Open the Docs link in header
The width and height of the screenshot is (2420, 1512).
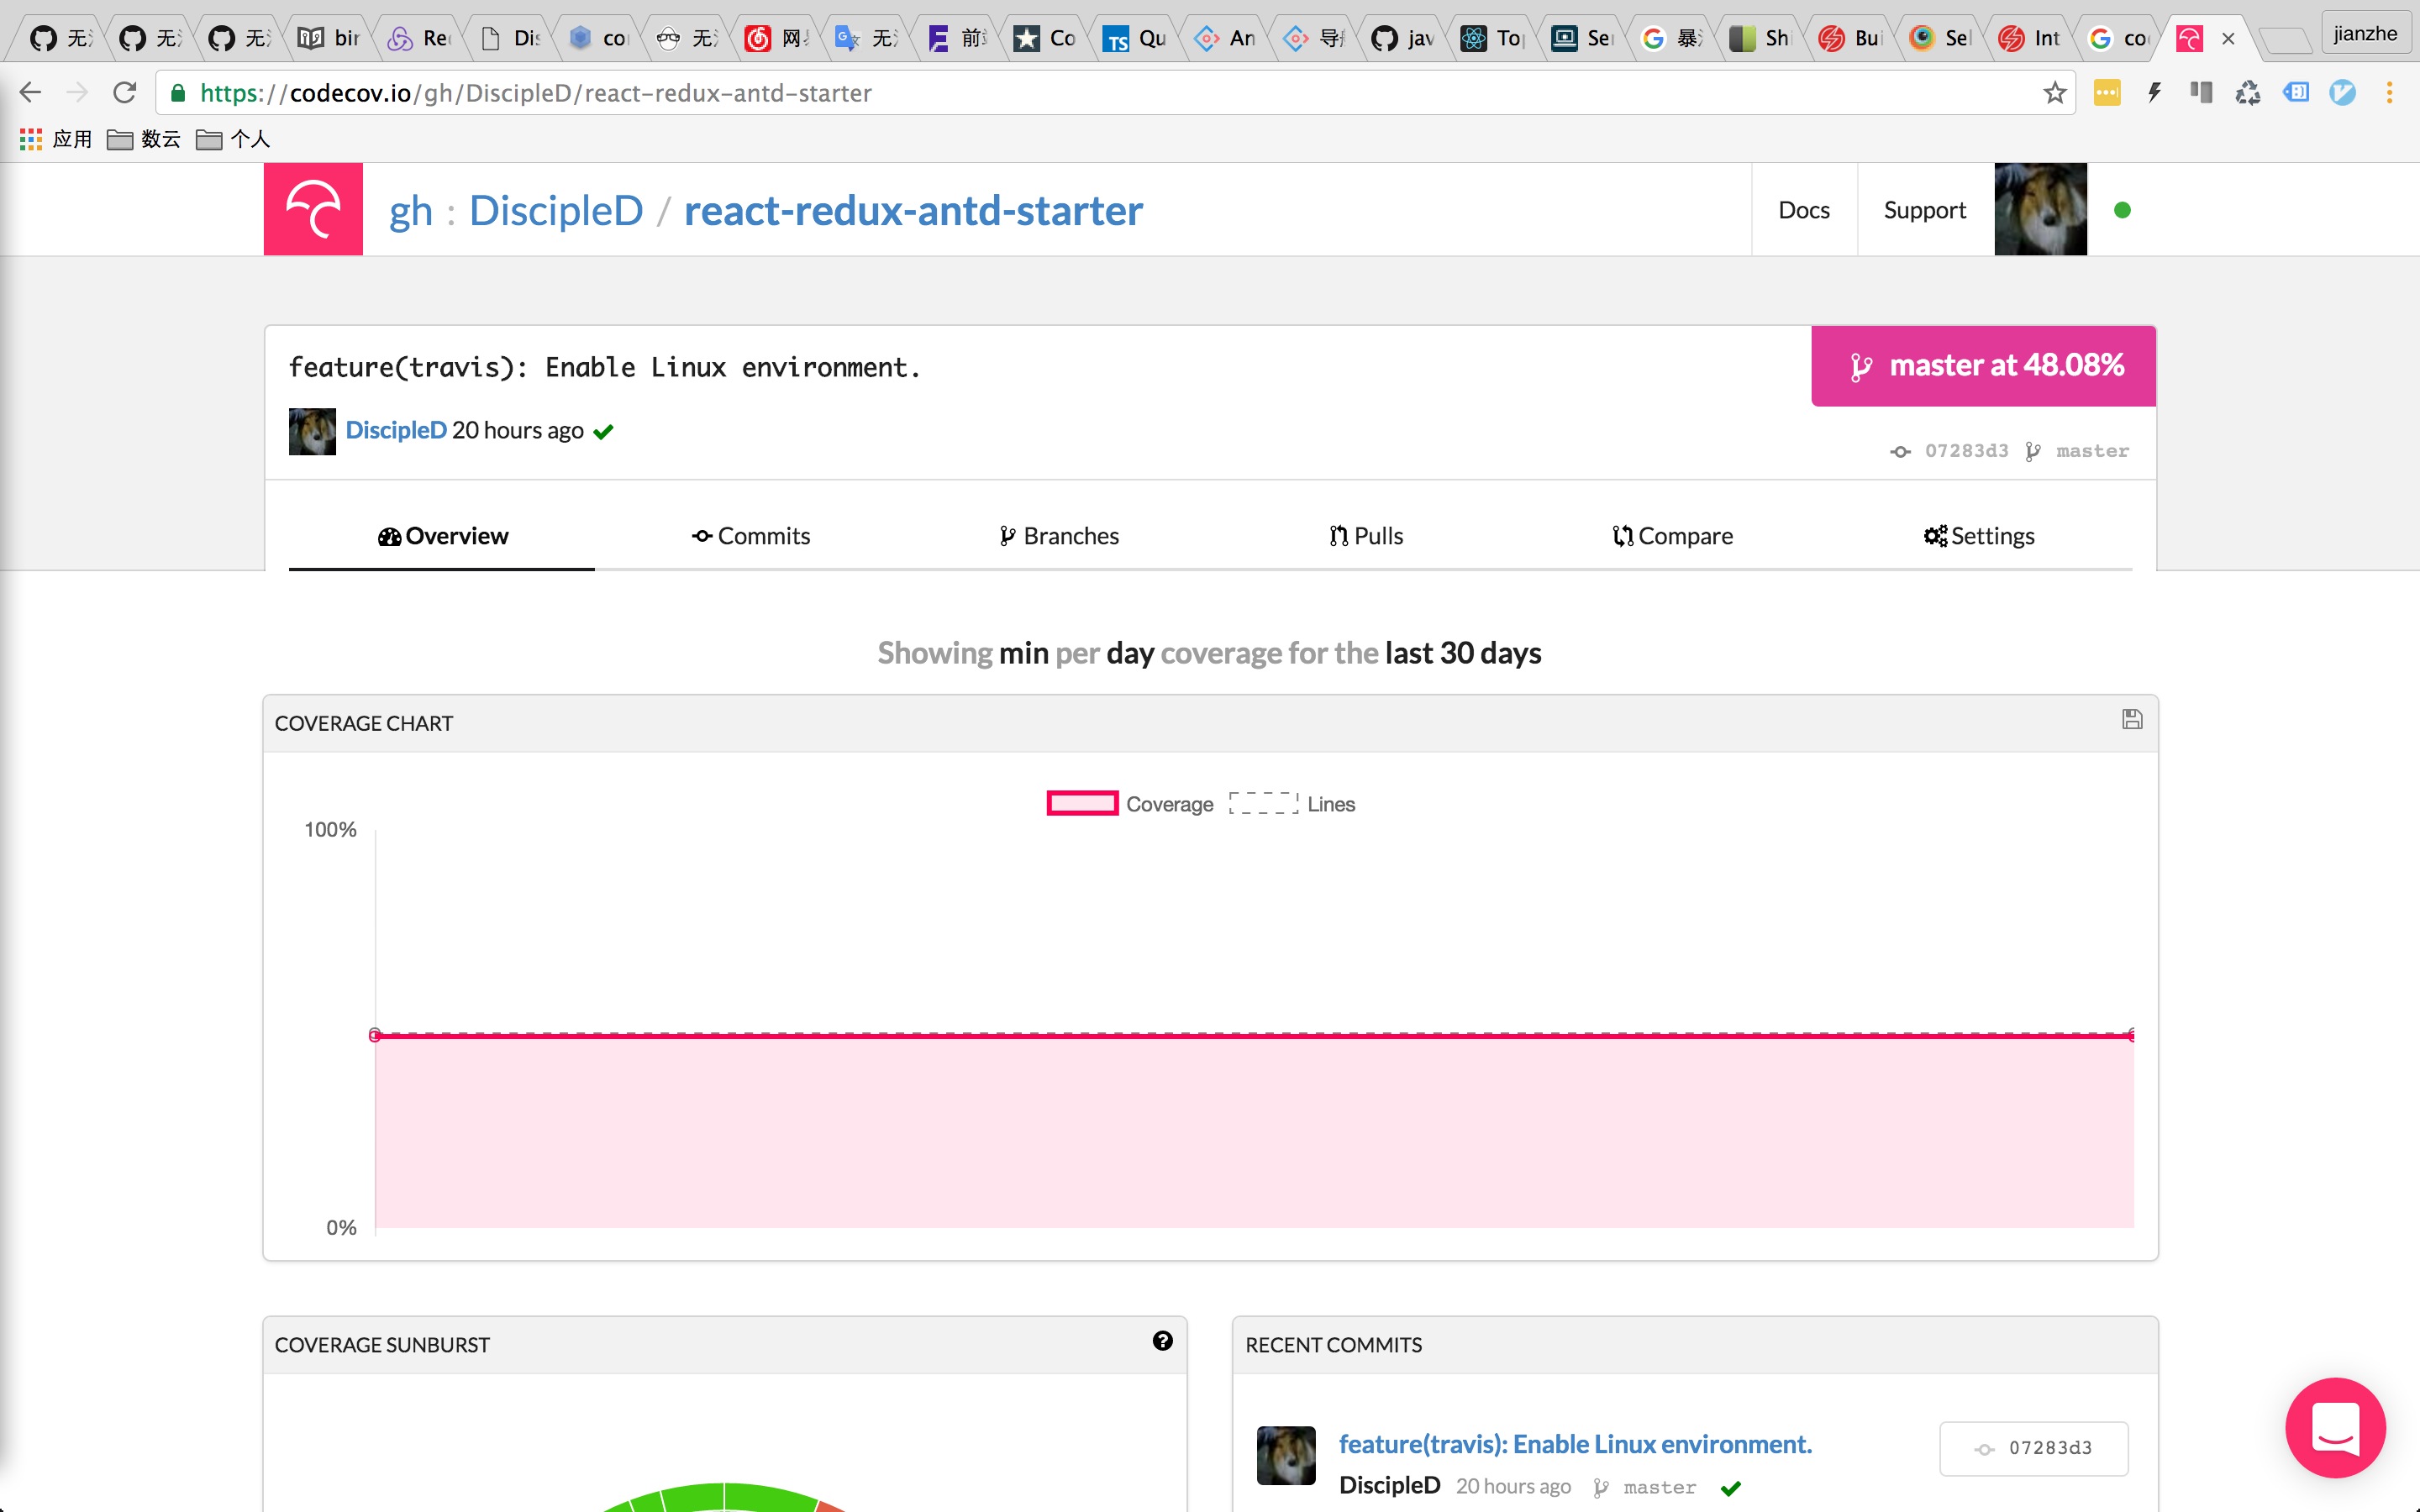1804,210
